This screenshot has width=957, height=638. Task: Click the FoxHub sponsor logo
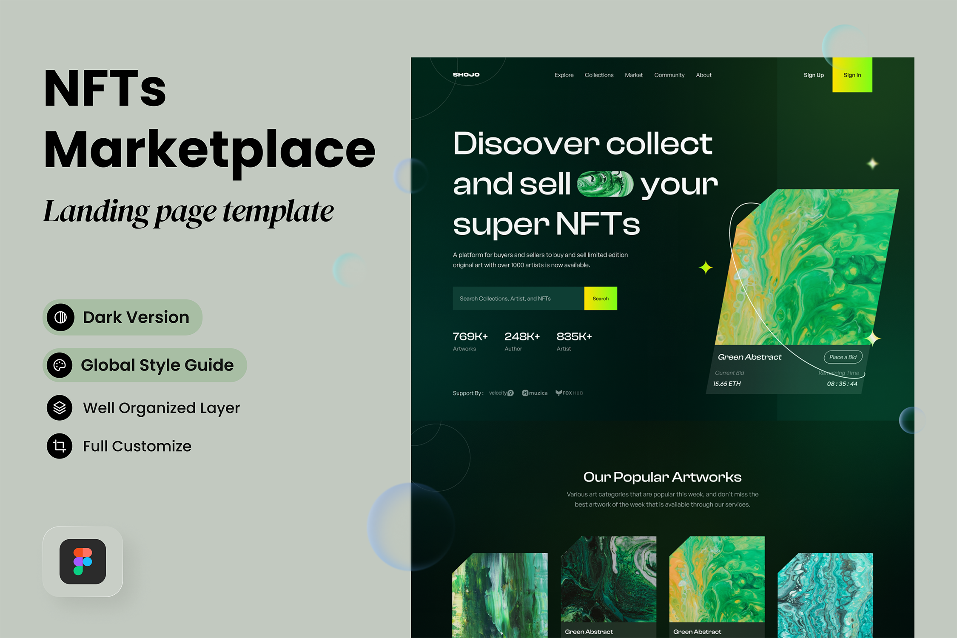[x=569, y=393]
